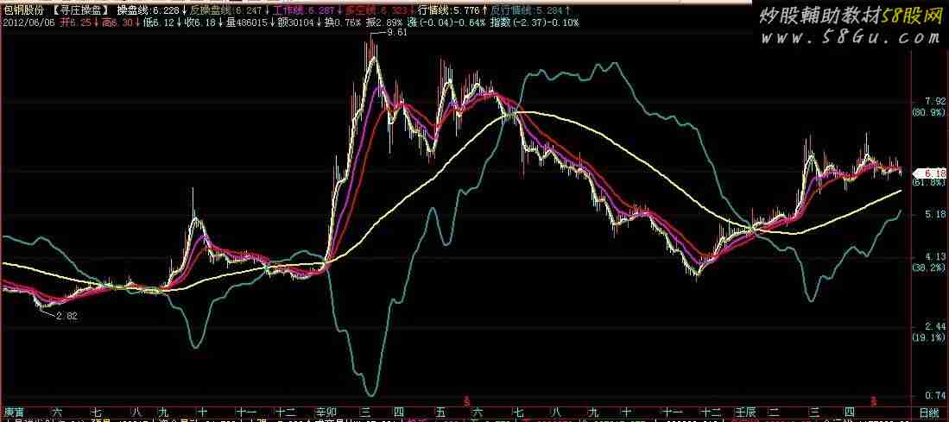This screenshot has height=422, width=949.
Task: Click the (80.9%) retracement level label
Action: 929,112
